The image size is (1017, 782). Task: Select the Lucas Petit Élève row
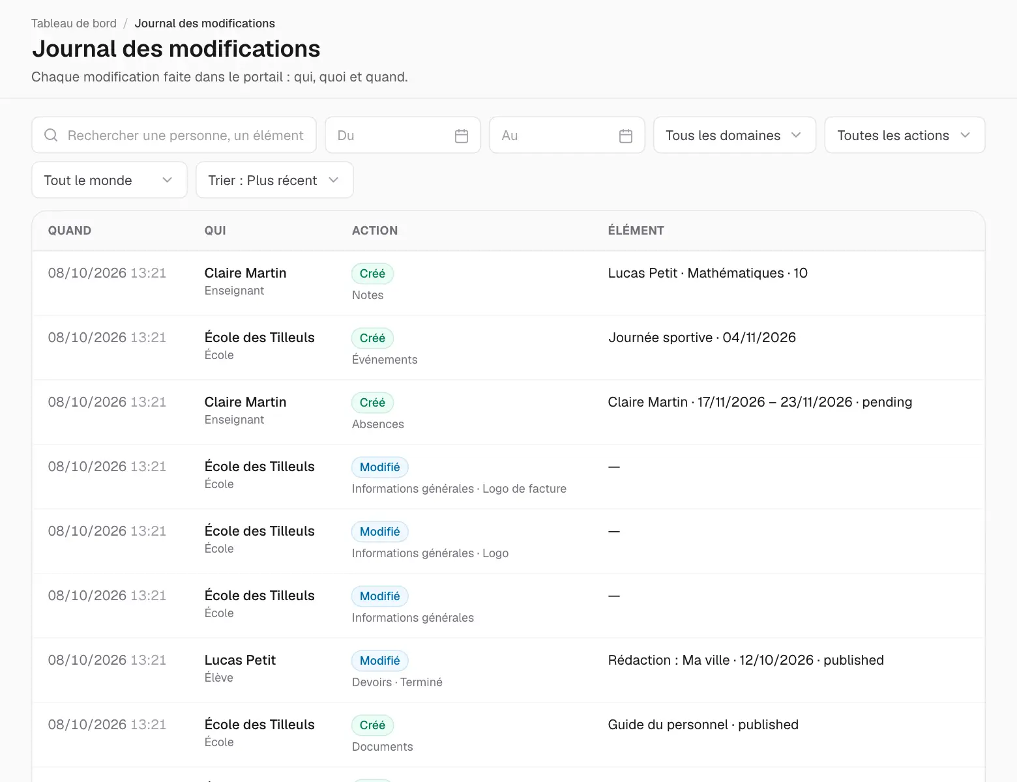pos(508,670)
